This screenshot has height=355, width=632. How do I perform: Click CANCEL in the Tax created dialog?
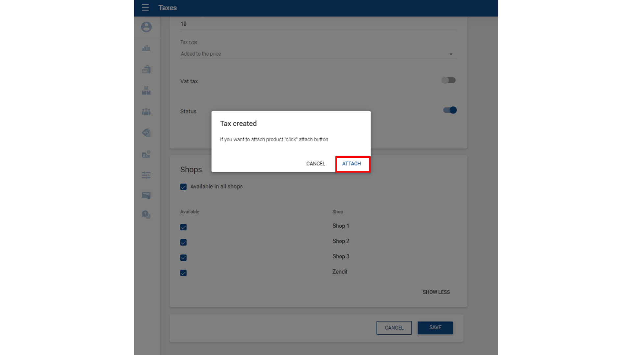click(316, 164)
